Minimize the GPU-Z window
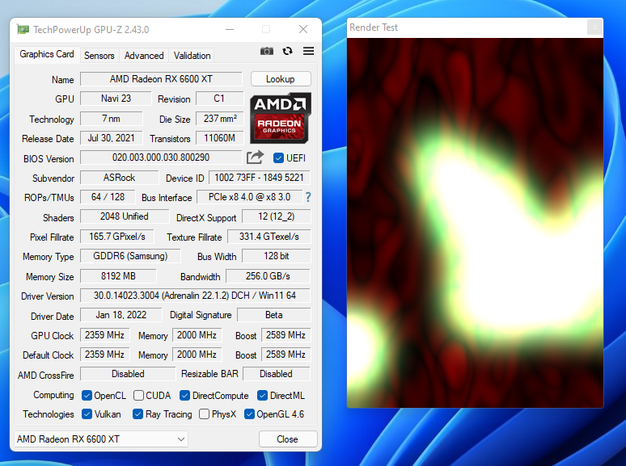The image size is (626, 466). (230, 29)
